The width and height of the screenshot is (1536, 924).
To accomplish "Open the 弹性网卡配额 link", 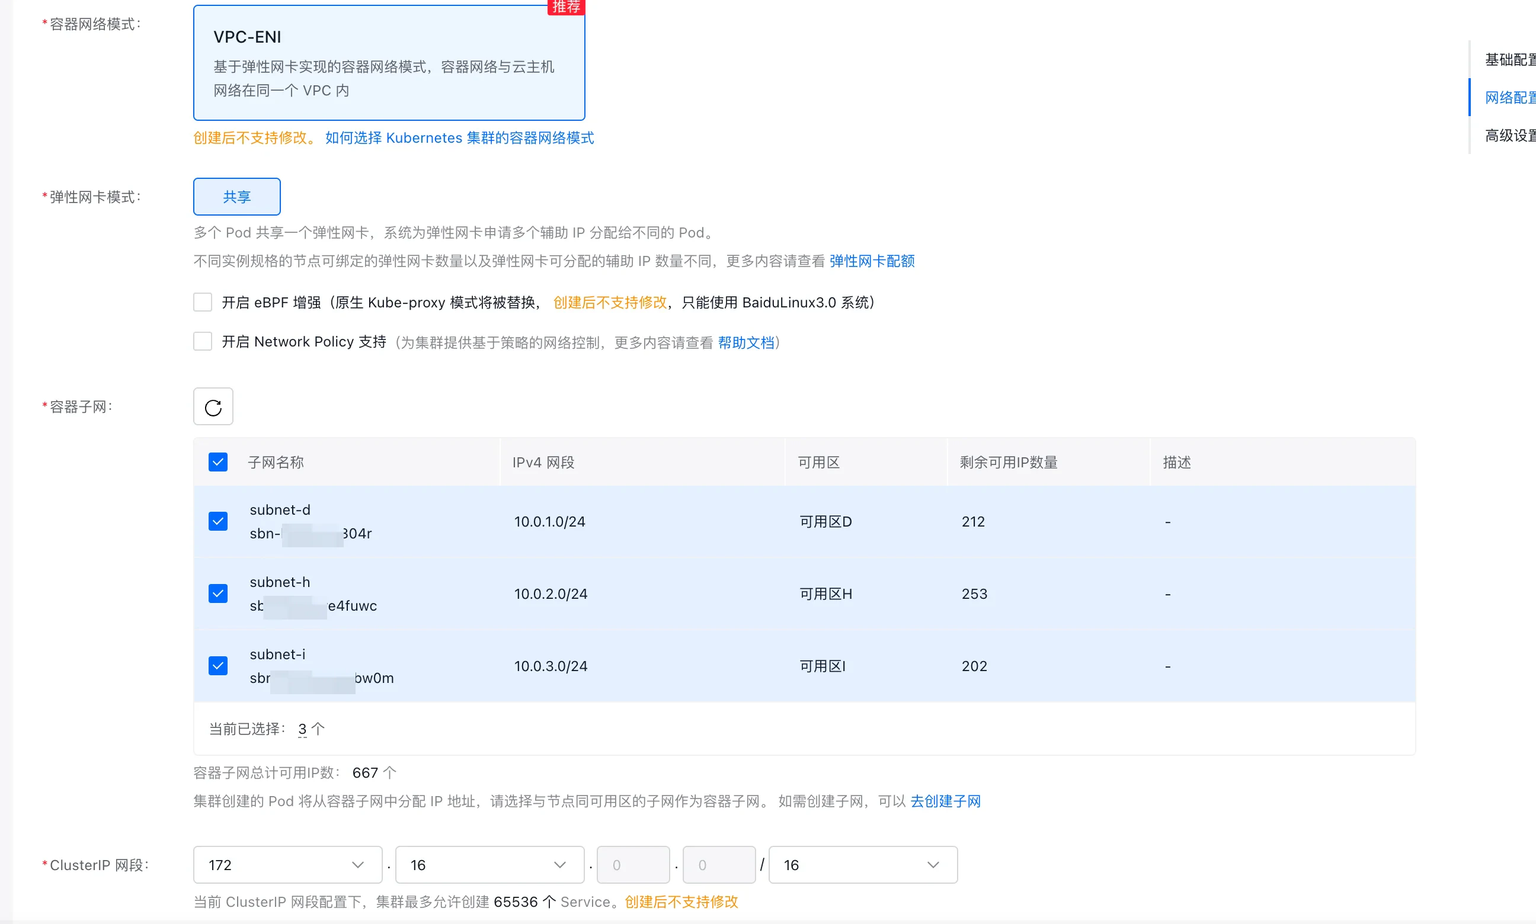I will (x=871, y=261).
